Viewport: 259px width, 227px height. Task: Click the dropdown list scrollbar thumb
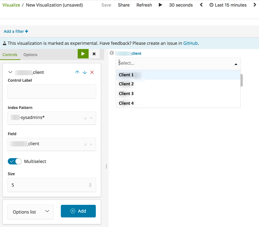242,80
